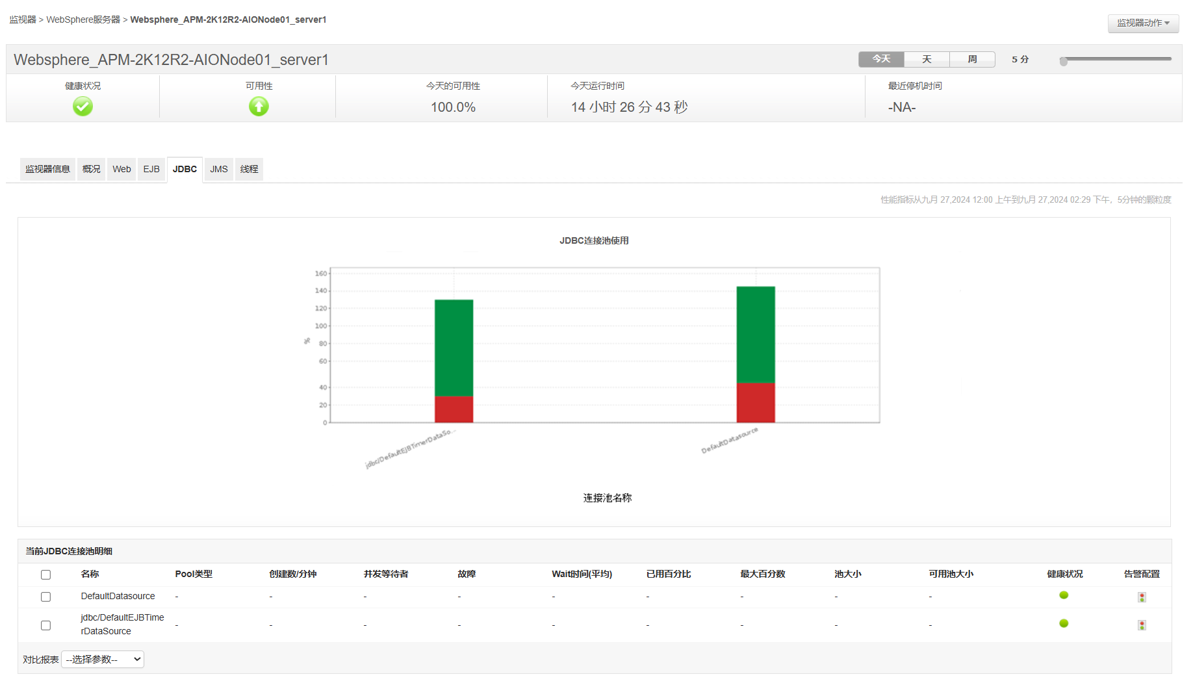Click the red segment of DefaultDatasource bar

coord(756,402)
